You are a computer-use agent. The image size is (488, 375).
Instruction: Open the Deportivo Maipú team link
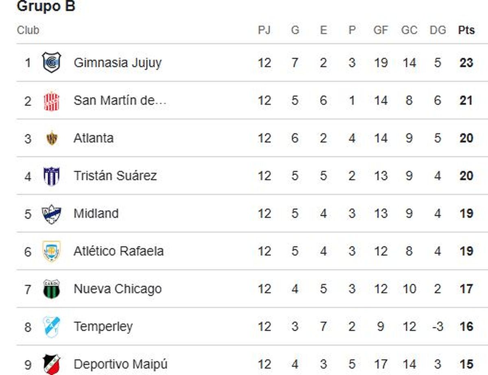pyautogui.click(x=120, y=364)
